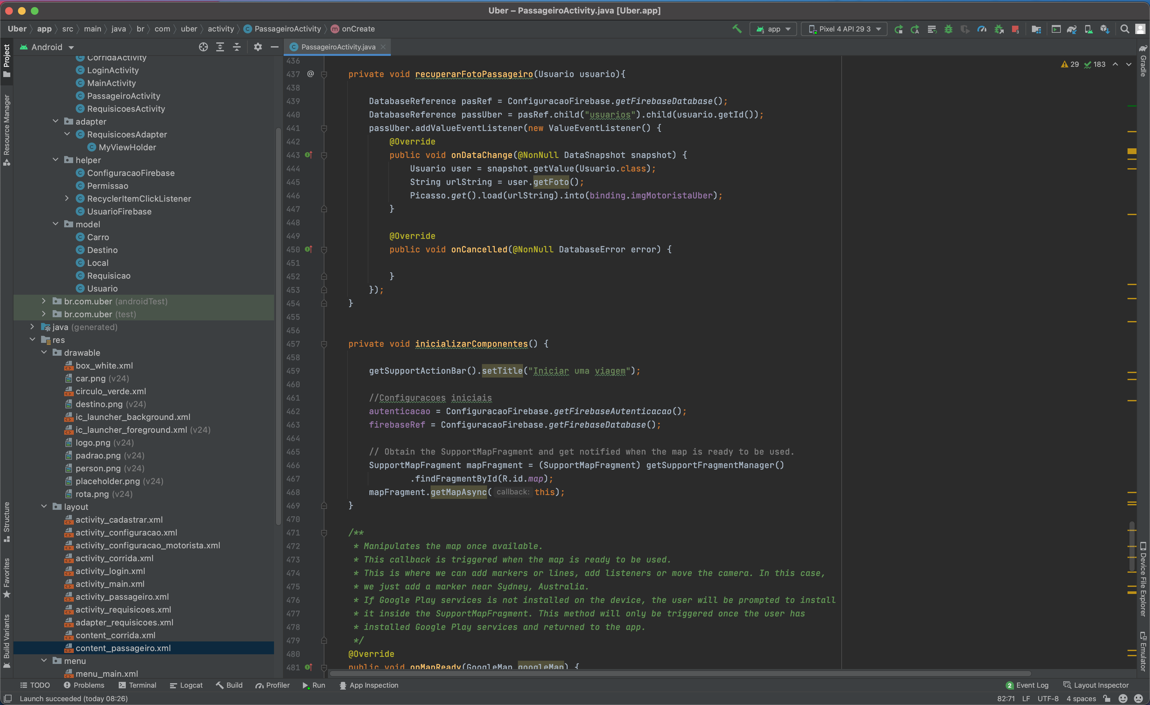Screen dimensions: 1150x705
Task: Open Project panel settings gear
Action: click(258, 47)
